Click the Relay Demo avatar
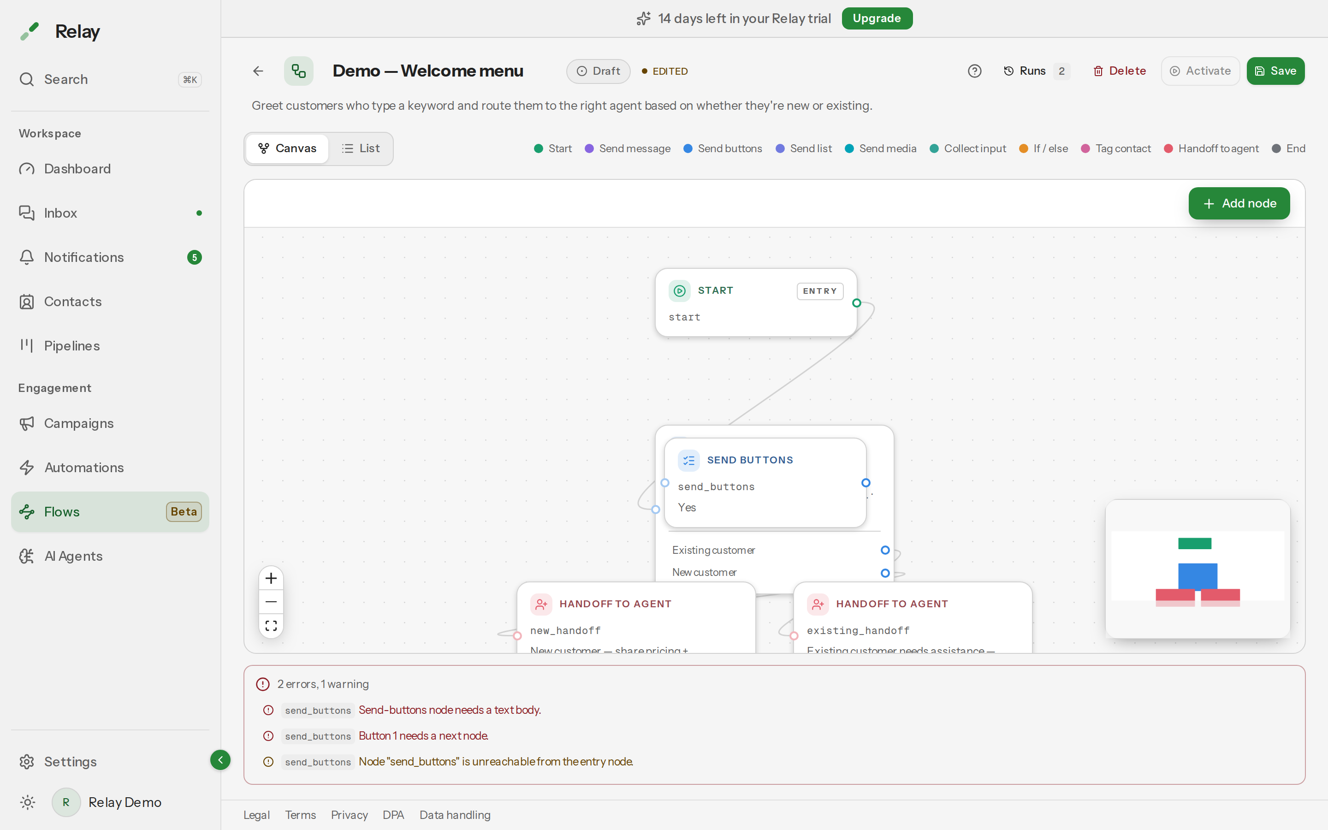 [x=66, y=802]
